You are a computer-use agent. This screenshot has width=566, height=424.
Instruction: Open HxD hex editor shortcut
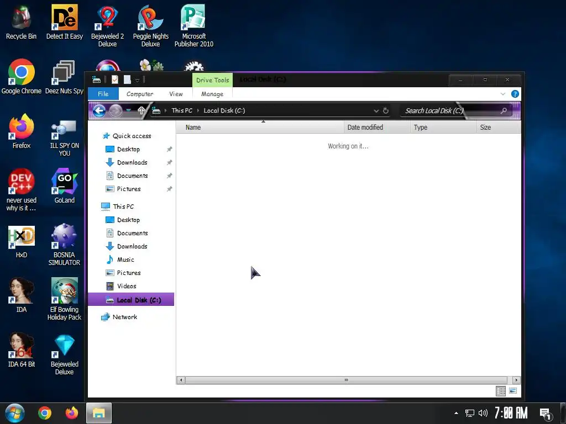(22, 242)
